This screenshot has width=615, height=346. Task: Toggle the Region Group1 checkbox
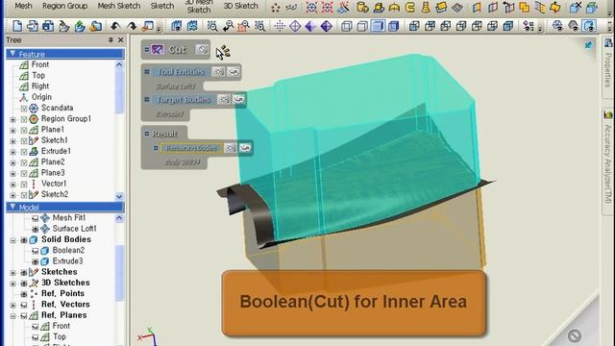pos(24,119)
